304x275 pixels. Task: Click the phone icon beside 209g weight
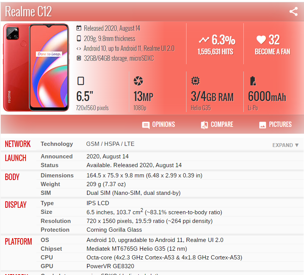click(x=79, y=38)
